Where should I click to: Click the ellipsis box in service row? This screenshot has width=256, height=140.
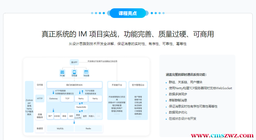pyautogui.click(x=99, y=116)
